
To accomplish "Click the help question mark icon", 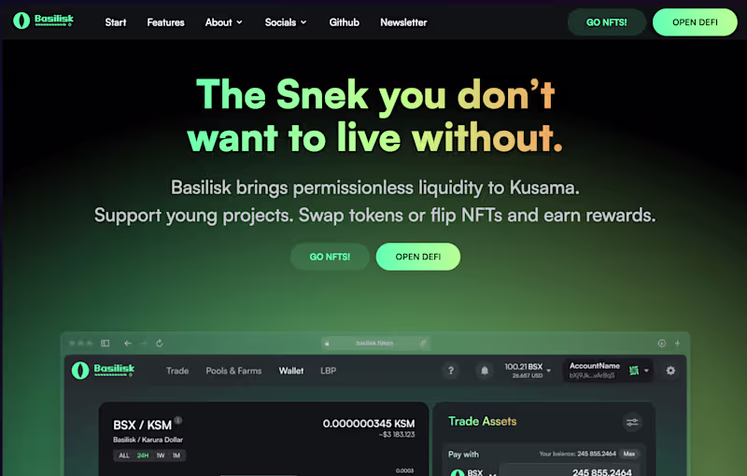I will [451, 371].
